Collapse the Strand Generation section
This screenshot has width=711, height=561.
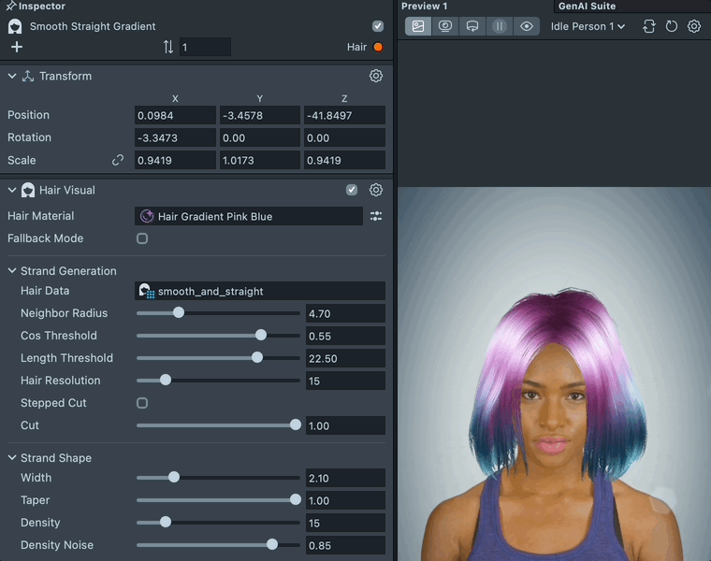12,271
